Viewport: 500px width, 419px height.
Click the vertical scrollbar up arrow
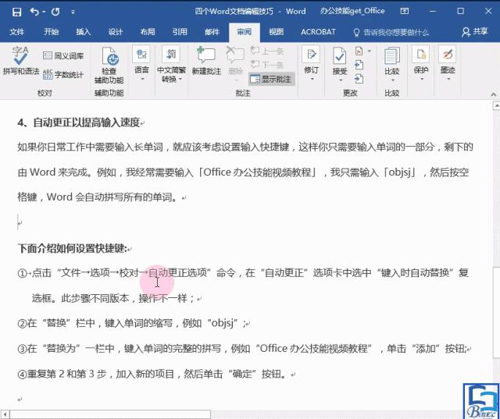click(x=497, y=105)
